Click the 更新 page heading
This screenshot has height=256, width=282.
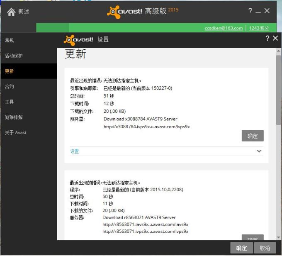coord(75,54)
